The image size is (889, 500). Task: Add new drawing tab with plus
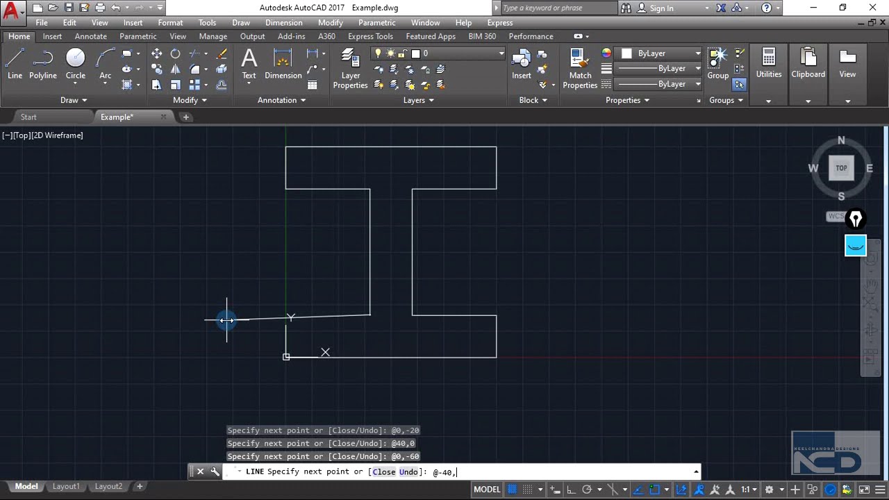pos(185,117)
